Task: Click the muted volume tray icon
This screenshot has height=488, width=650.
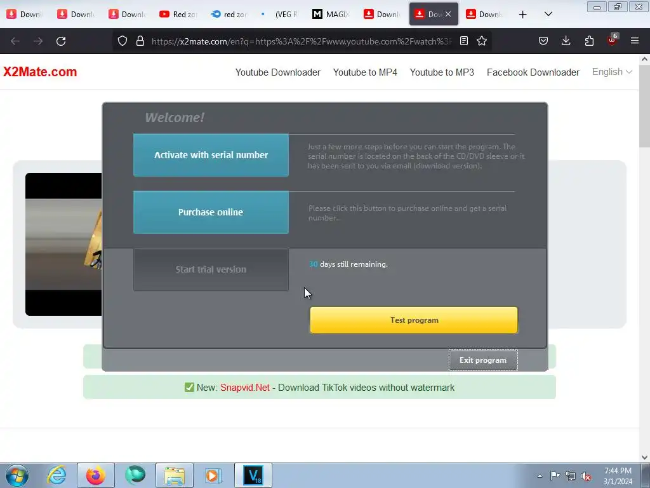Action: 586,476
